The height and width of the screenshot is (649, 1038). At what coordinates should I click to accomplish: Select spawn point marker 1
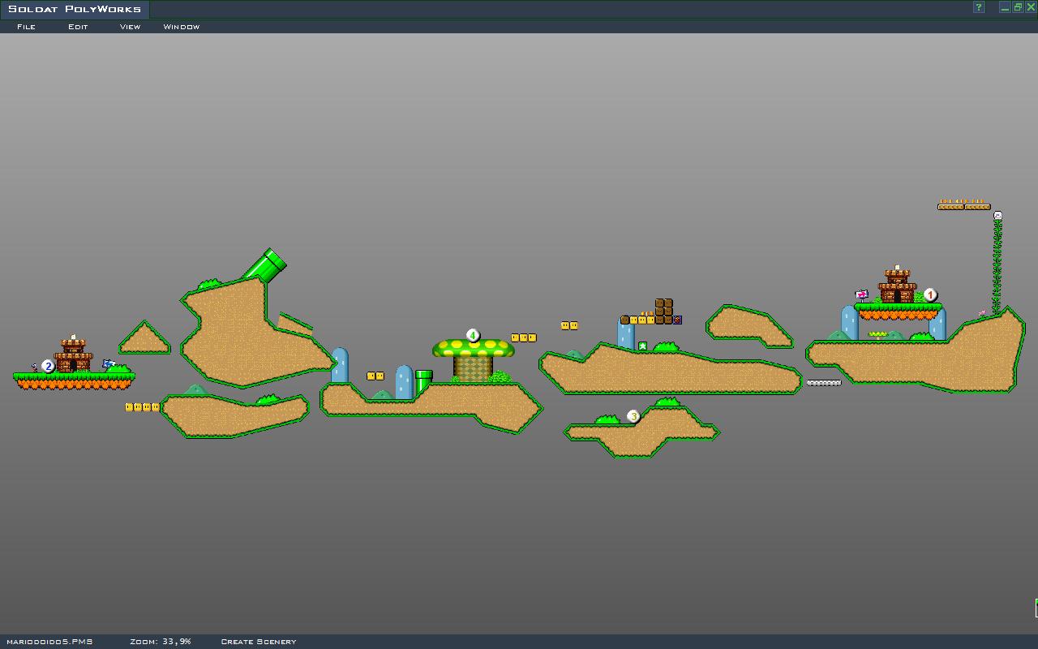tap(930, 295)
